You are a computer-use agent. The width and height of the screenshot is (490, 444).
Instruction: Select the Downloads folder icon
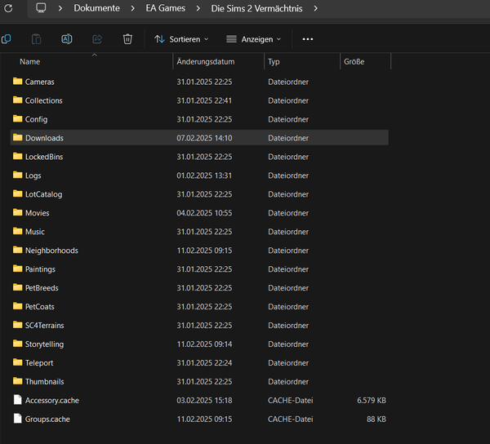click(x=17, y=138)
